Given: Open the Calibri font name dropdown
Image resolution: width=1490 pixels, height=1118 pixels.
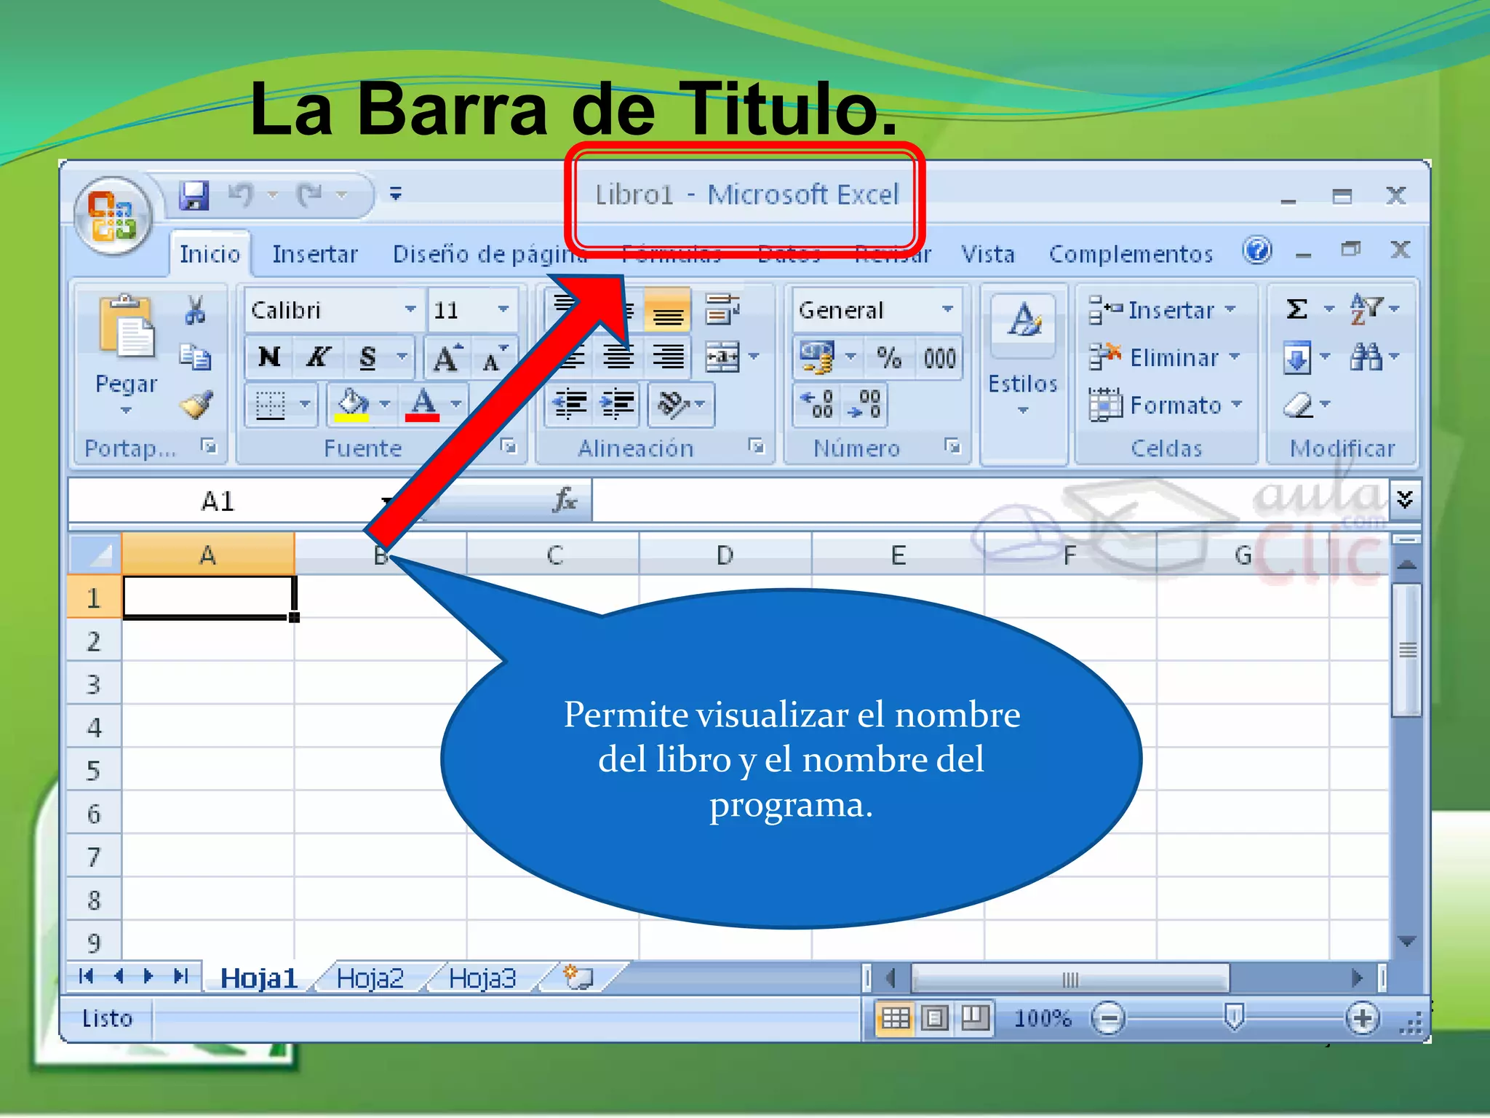Looking at the screenshot, I should [x=410, y=309].
